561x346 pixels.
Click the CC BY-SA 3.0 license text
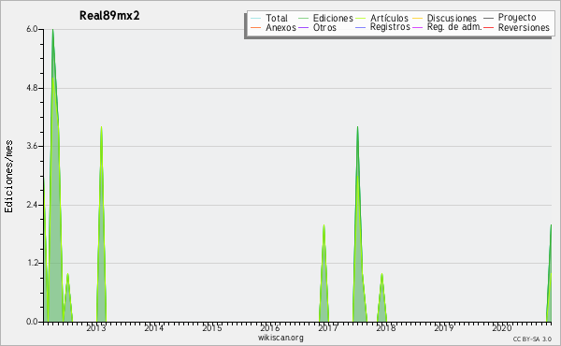click(532, 339)
